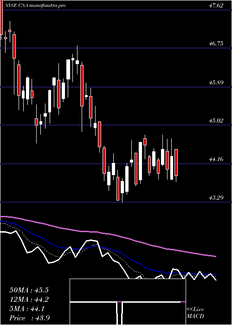Screen dimensions: 232x325
Task: Click the NYSE CNA munafasutra.pro title text
Action: (35, 6)
